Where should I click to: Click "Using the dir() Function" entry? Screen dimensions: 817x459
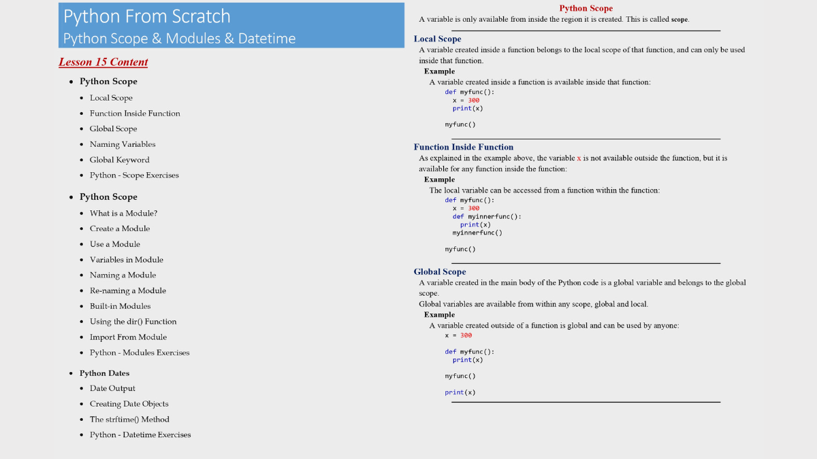[x=133, y=322]
